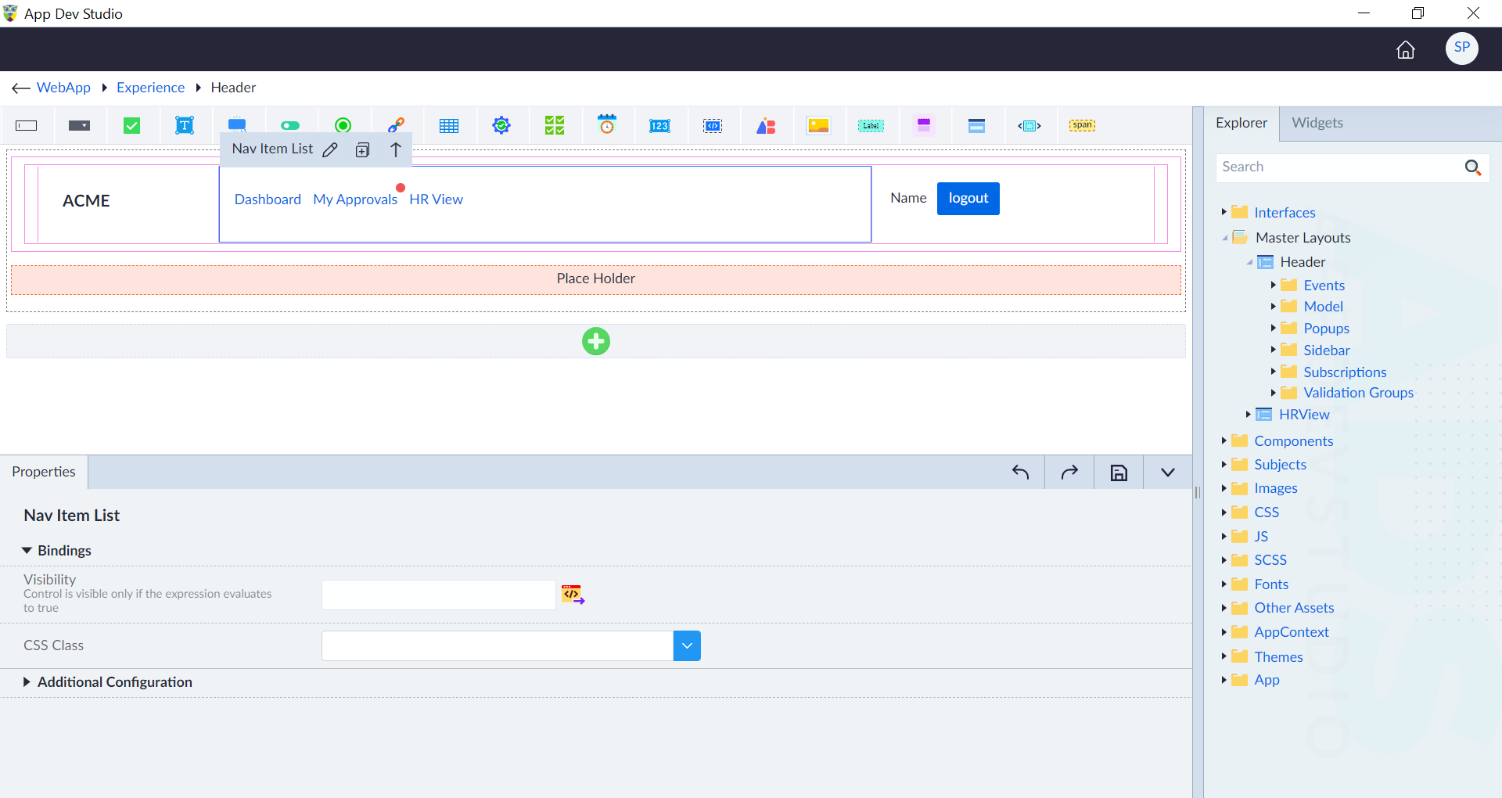Select the dropdown widget in toolbar

tap(79, 125)
